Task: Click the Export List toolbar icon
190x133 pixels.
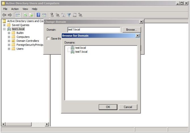Action: (31, 15)
